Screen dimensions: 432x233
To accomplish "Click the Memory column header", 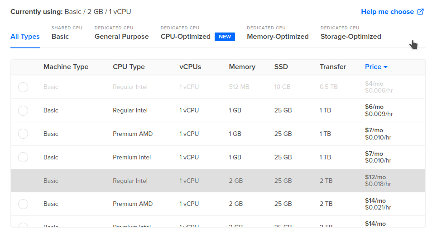I will [x=242, y=67].
